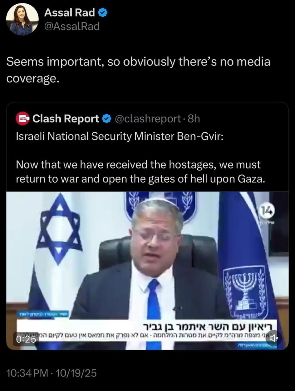
Task: Click the 8h quoted post timestamp
Action: coord(194,118)
